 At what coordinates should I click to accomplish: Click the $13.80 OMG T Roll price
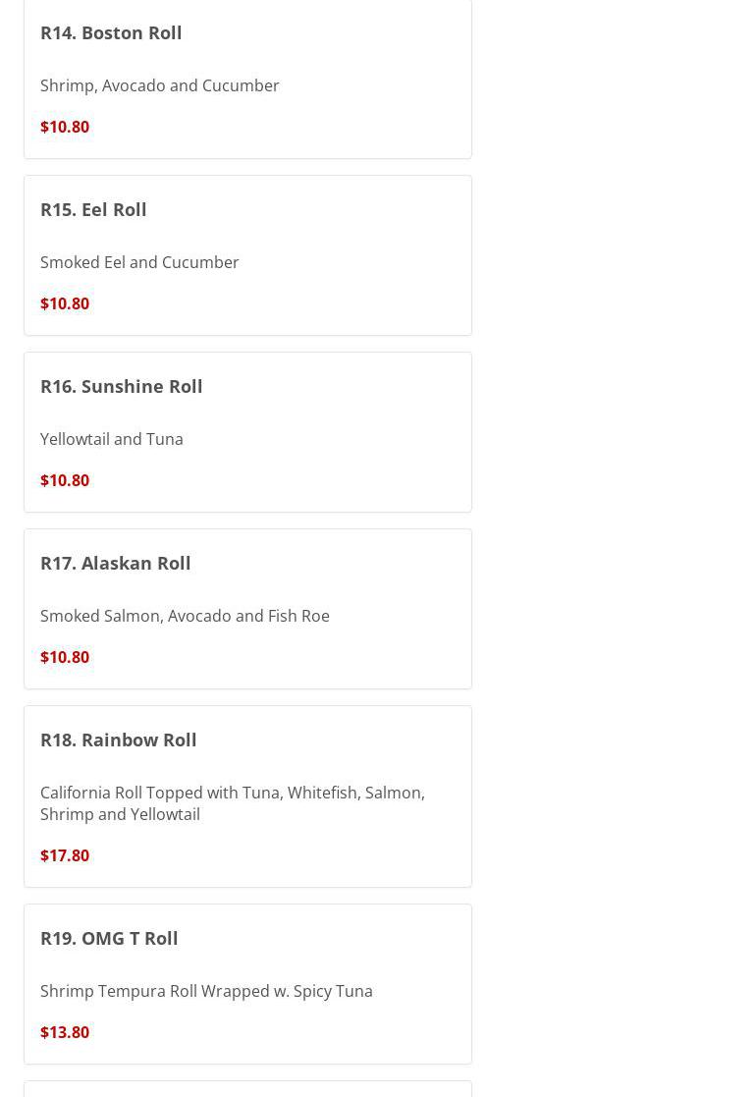[x=65, y=1032]
